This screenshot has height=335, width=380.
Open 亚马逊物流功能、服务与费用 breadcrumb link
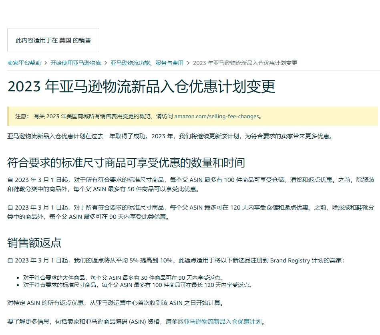pos(147,63)
